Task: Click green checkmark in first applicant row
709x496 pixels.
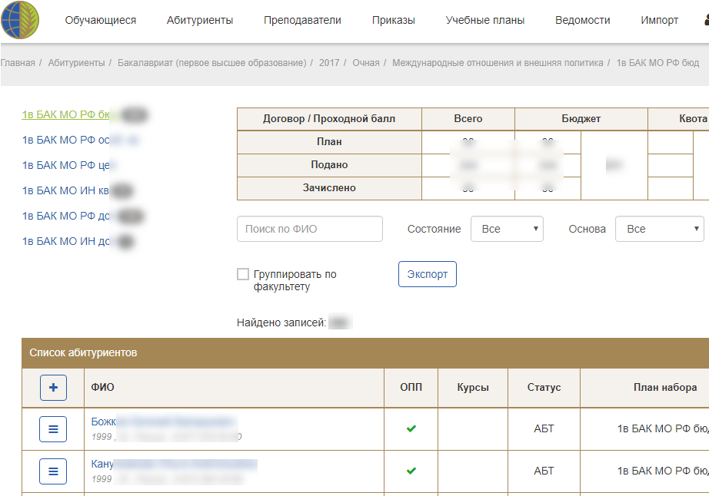Action: pyautogui.click(x=411, y=428)
